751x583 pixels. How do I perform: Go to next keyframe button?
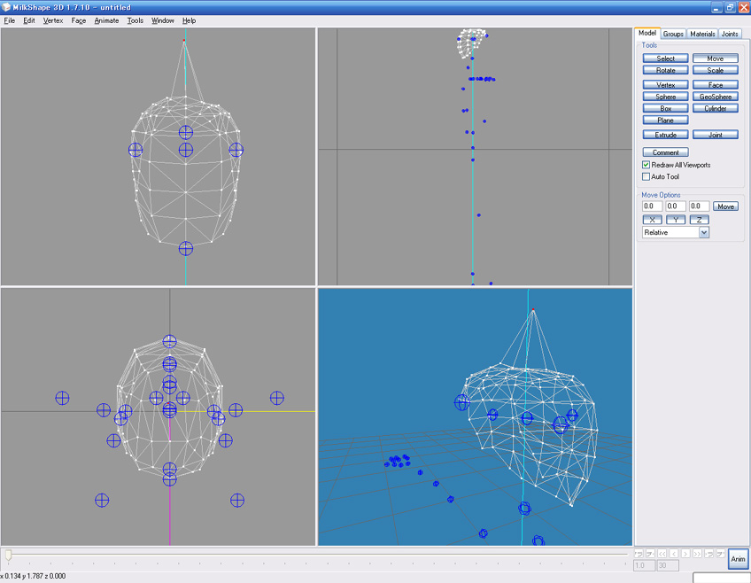pos(708,554)
